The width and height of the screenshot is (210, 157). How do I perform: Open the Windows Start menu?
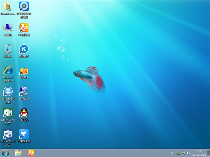[6, 153]
